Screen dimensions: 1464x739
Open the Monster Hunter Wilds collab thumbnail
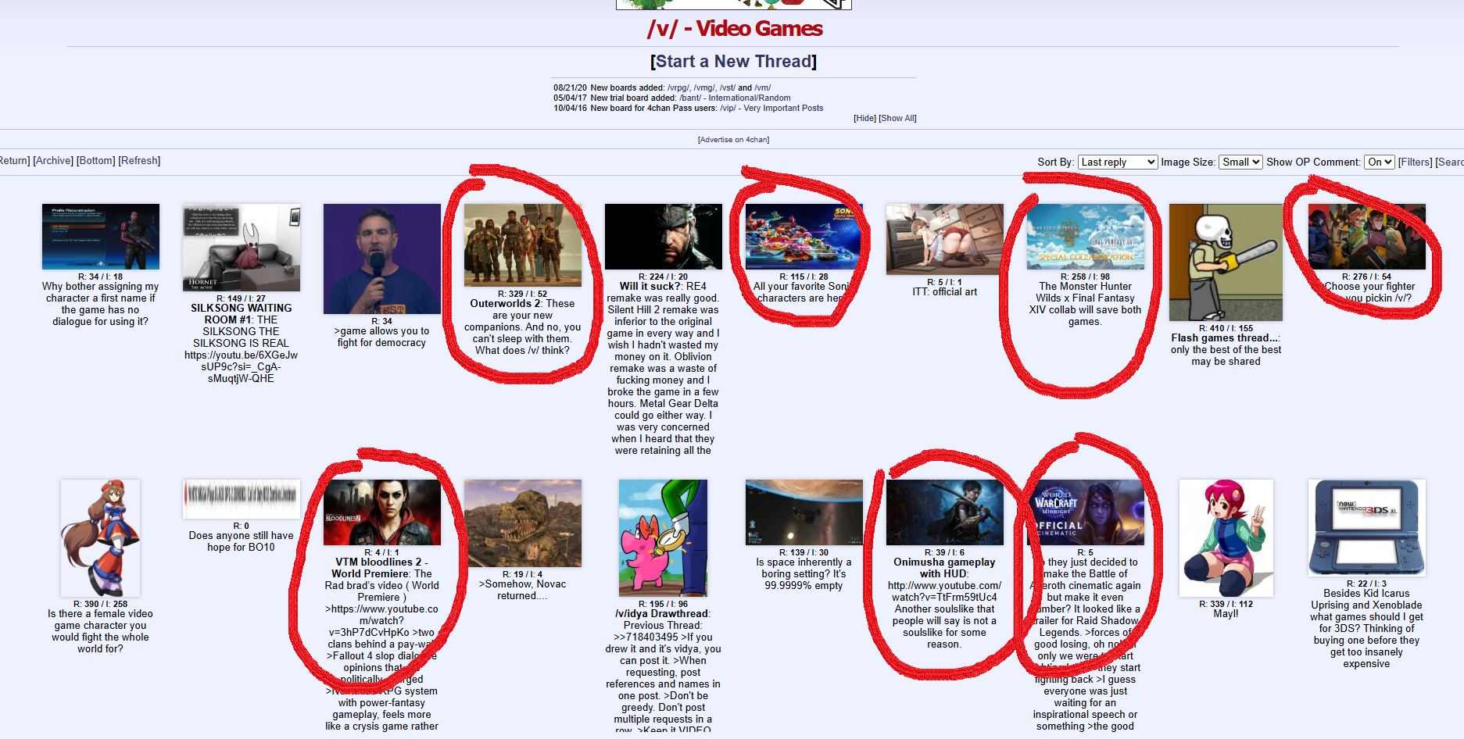click(1086, 237)
